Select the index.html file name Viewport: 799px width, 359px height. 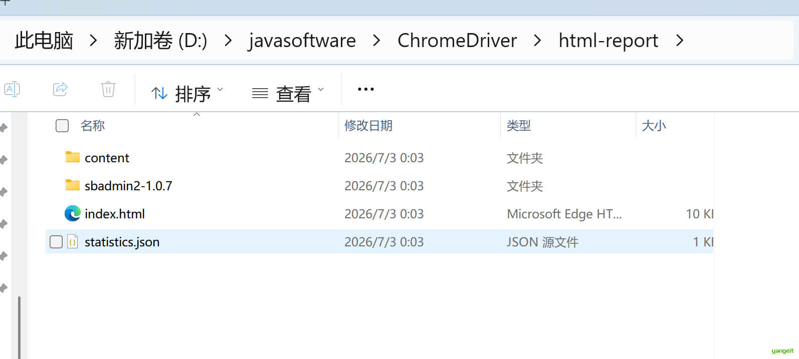pyautogui.click(x=115, y=214)
